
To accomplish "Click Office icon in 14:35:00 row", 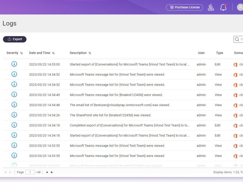I will (x=235, y=64).
